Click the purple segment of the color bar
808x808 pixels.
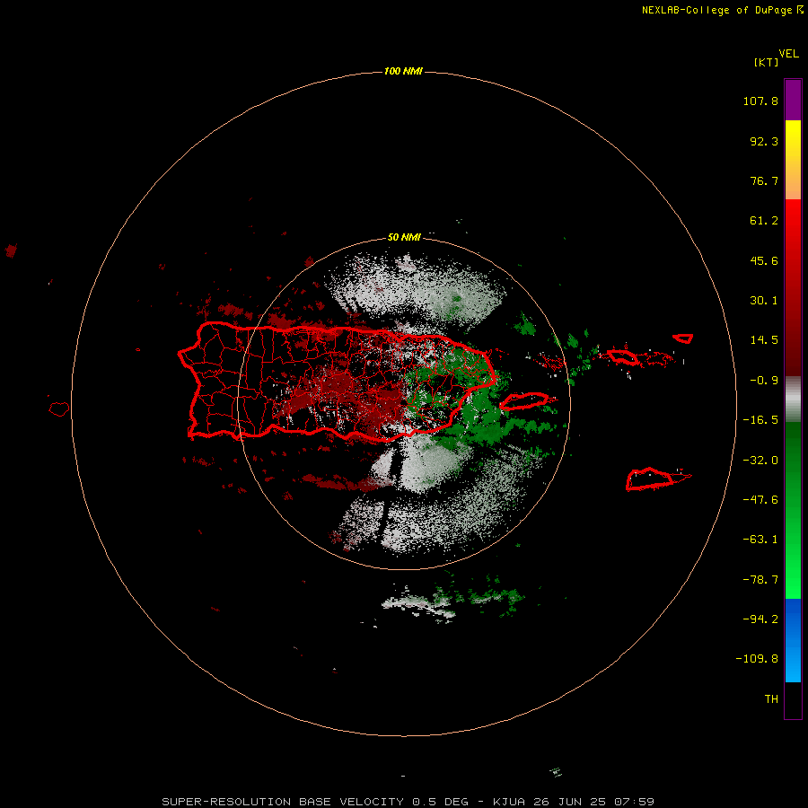(x=793, y=101)
